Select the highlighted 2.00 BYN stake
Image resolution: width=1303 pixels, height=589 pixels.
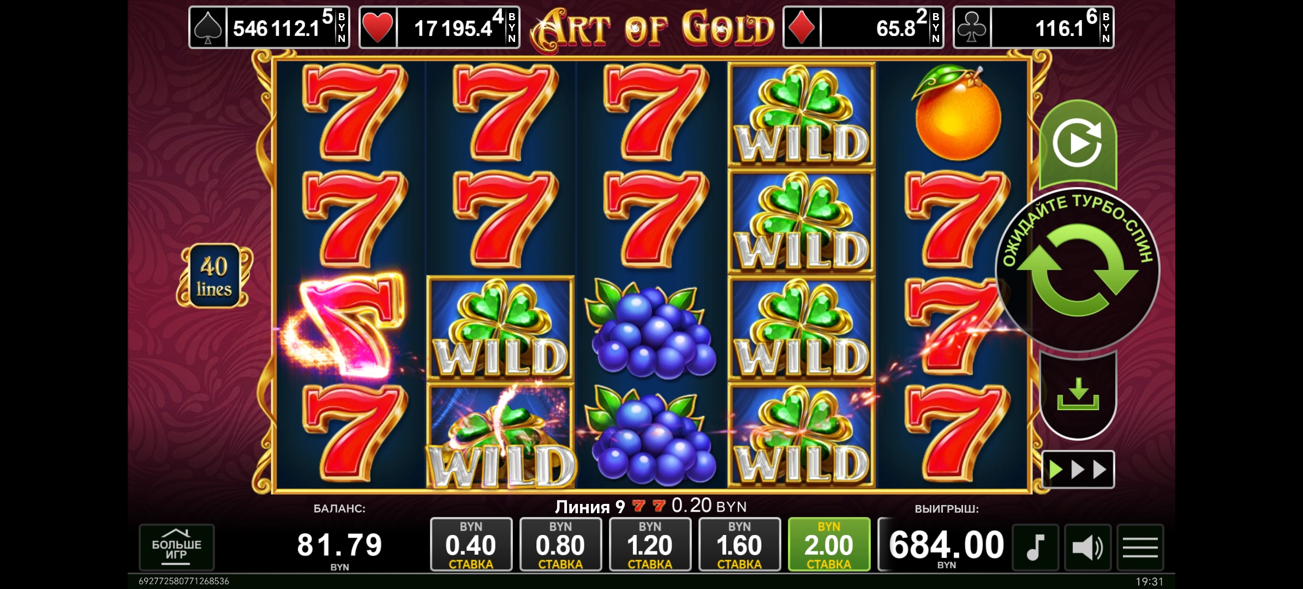(829, 544)
